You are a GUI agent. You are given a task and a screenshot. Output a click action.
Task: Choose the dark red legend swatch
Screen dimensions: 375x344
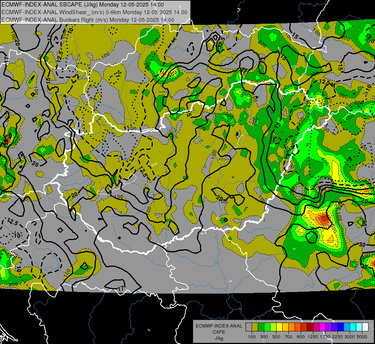(310, 327)
